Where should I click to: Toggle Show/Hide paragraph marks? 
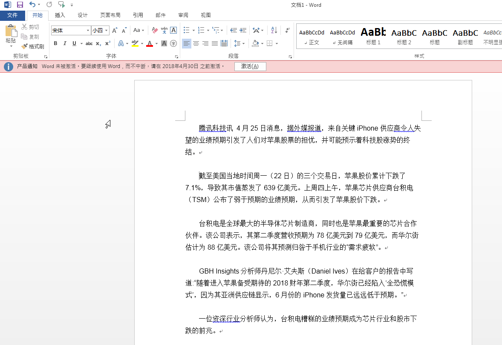pos(287,30)
